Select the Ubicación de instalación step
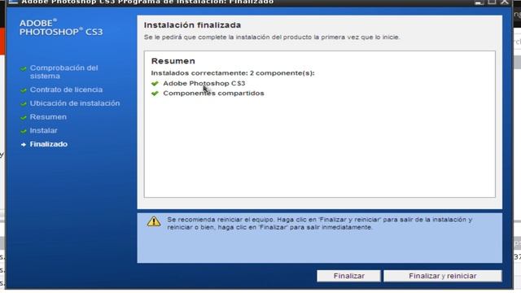This screenshot has width=521, height=293. [x=75, y=103]
